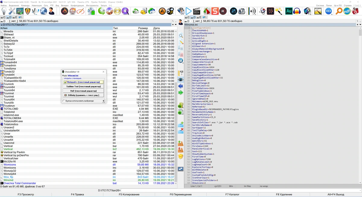Choose Sublime Text editor button
Image resolution: width=362 pixels, height=197 pixels.
pyautogui.click(x=83, y=86)
